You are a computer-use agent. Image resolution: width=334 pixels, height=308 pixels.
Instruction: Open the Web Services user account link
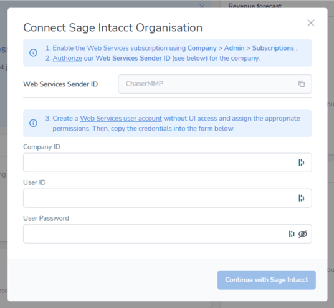tap(121, 118)
